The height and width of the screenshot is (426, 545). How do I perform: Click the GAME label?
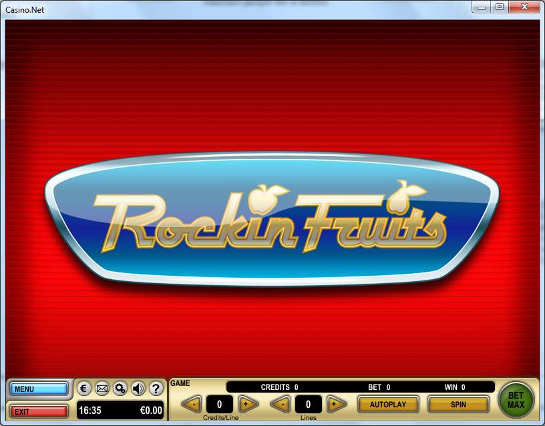click(x=180, y=383)
